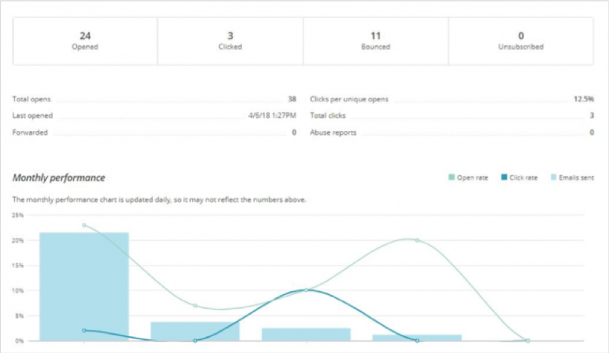
Task: Click the tallest Emails sent bar
Action: tap(84, 286)
